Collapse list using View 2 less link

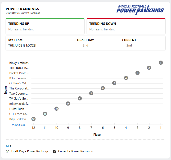[19, 125]
